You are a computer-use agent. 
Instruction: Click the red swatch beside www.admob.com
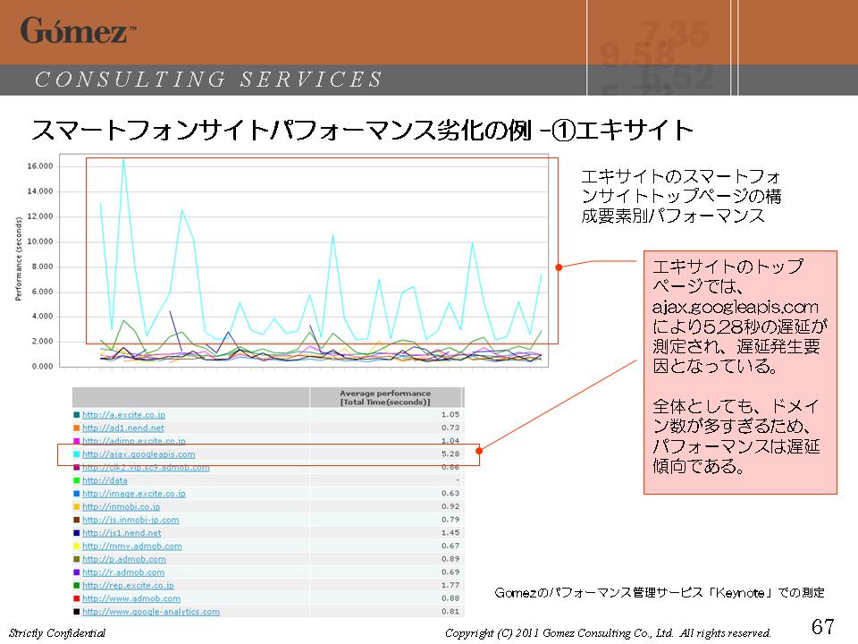click(77, 599)
